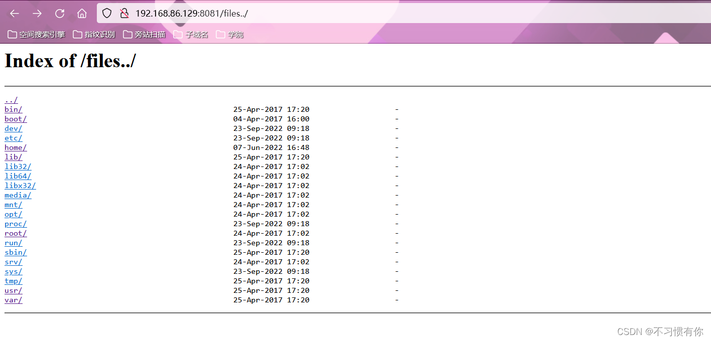Click the tracking protection shield icon
Image resolution: width=711 pixels, height=341 pixels.
tap(106, 13)
